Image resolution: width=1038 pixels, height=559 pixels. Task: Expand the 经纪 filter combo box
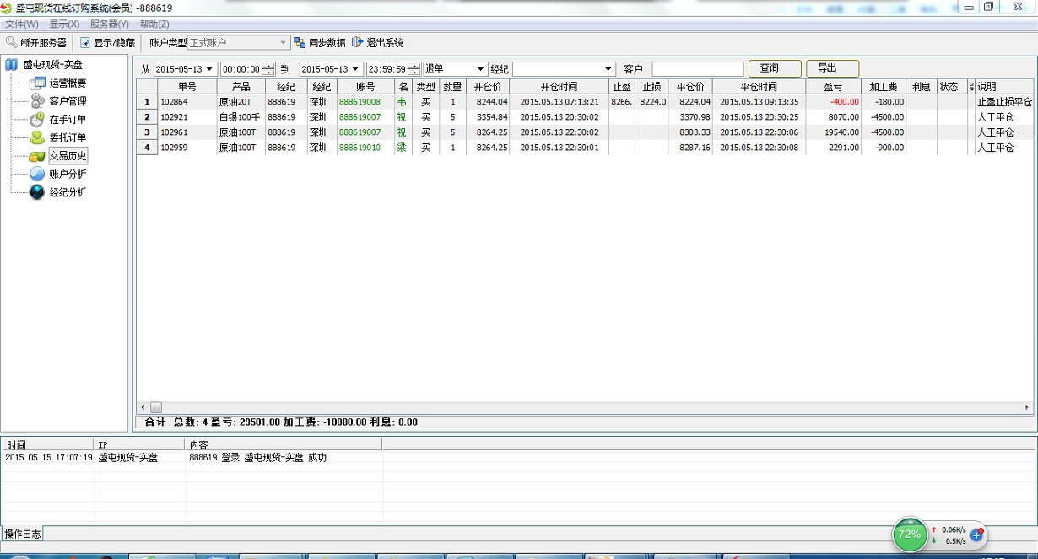pyautogui.click(x=609, y=69)
